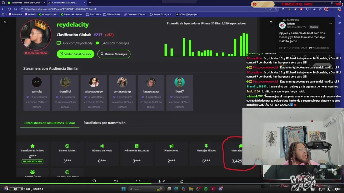Viewport: 344px width, 193px height.
Task: Open the RDJavi TikTok bookmark
Action: pos(187,14)
